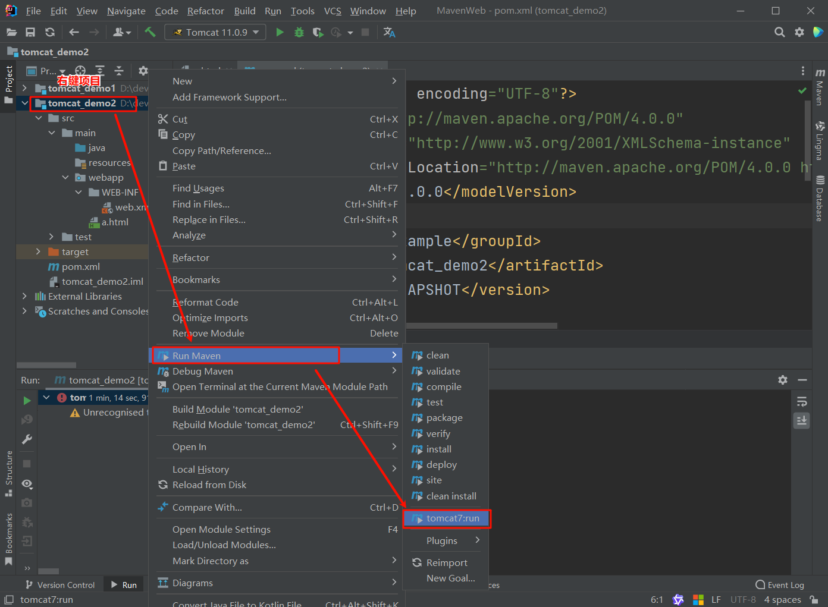
Task: Click Run tool window button at bottom
Action: click(124, 585)
